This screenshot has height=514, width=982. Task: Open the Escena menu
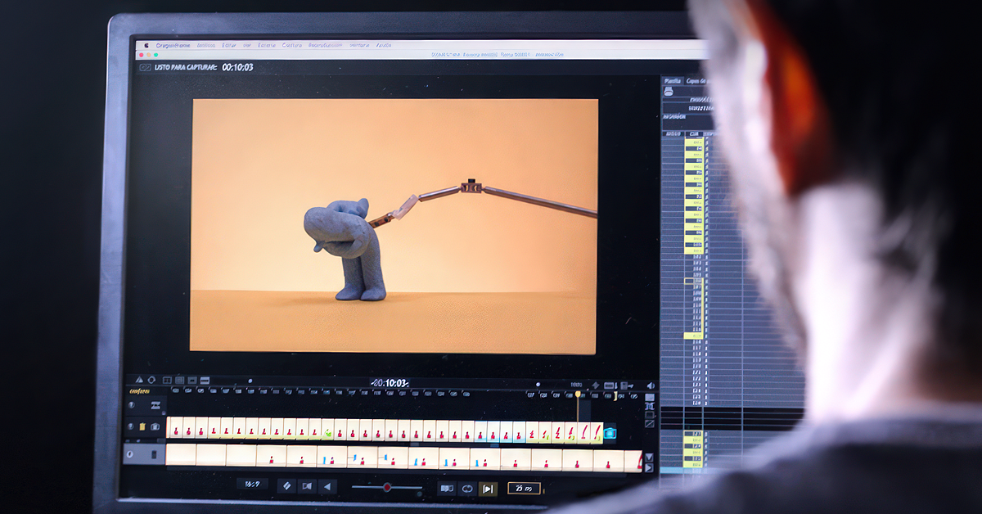[x=267, y=45]
